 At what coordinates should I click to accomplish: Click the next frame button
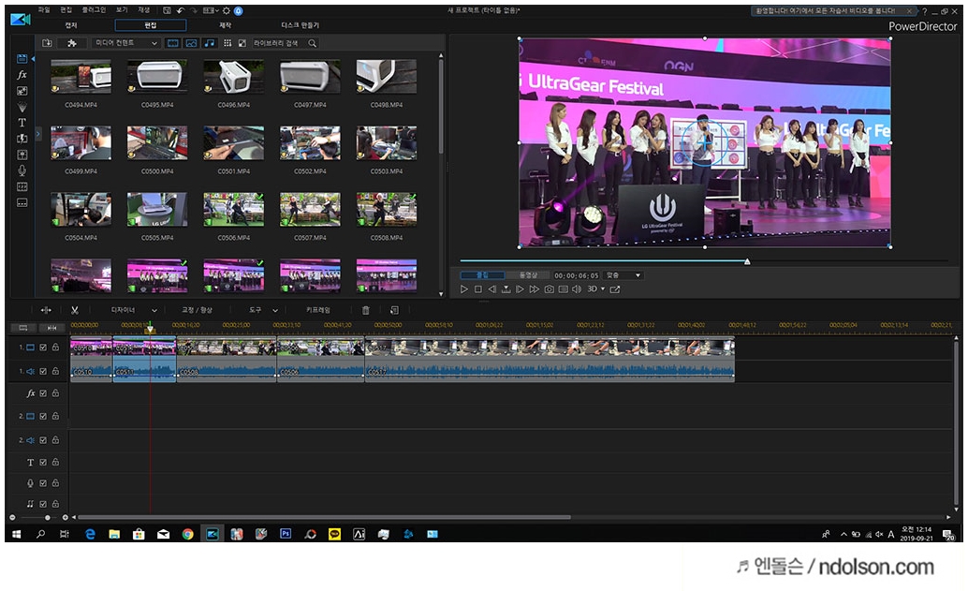tap(520, 289)
